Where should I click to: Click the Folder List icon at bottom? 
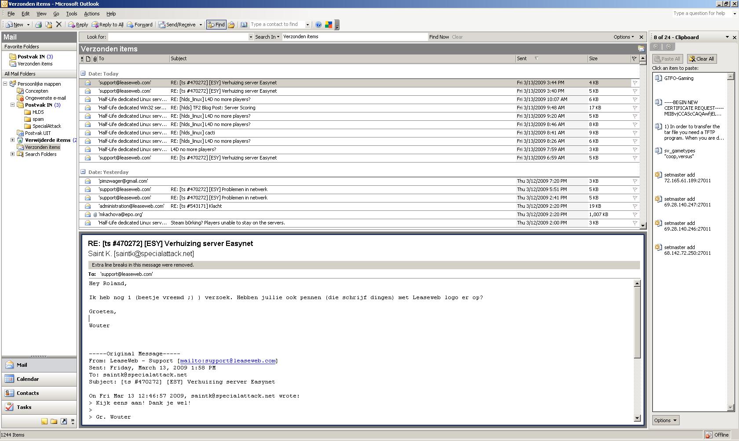pos(54,421)
